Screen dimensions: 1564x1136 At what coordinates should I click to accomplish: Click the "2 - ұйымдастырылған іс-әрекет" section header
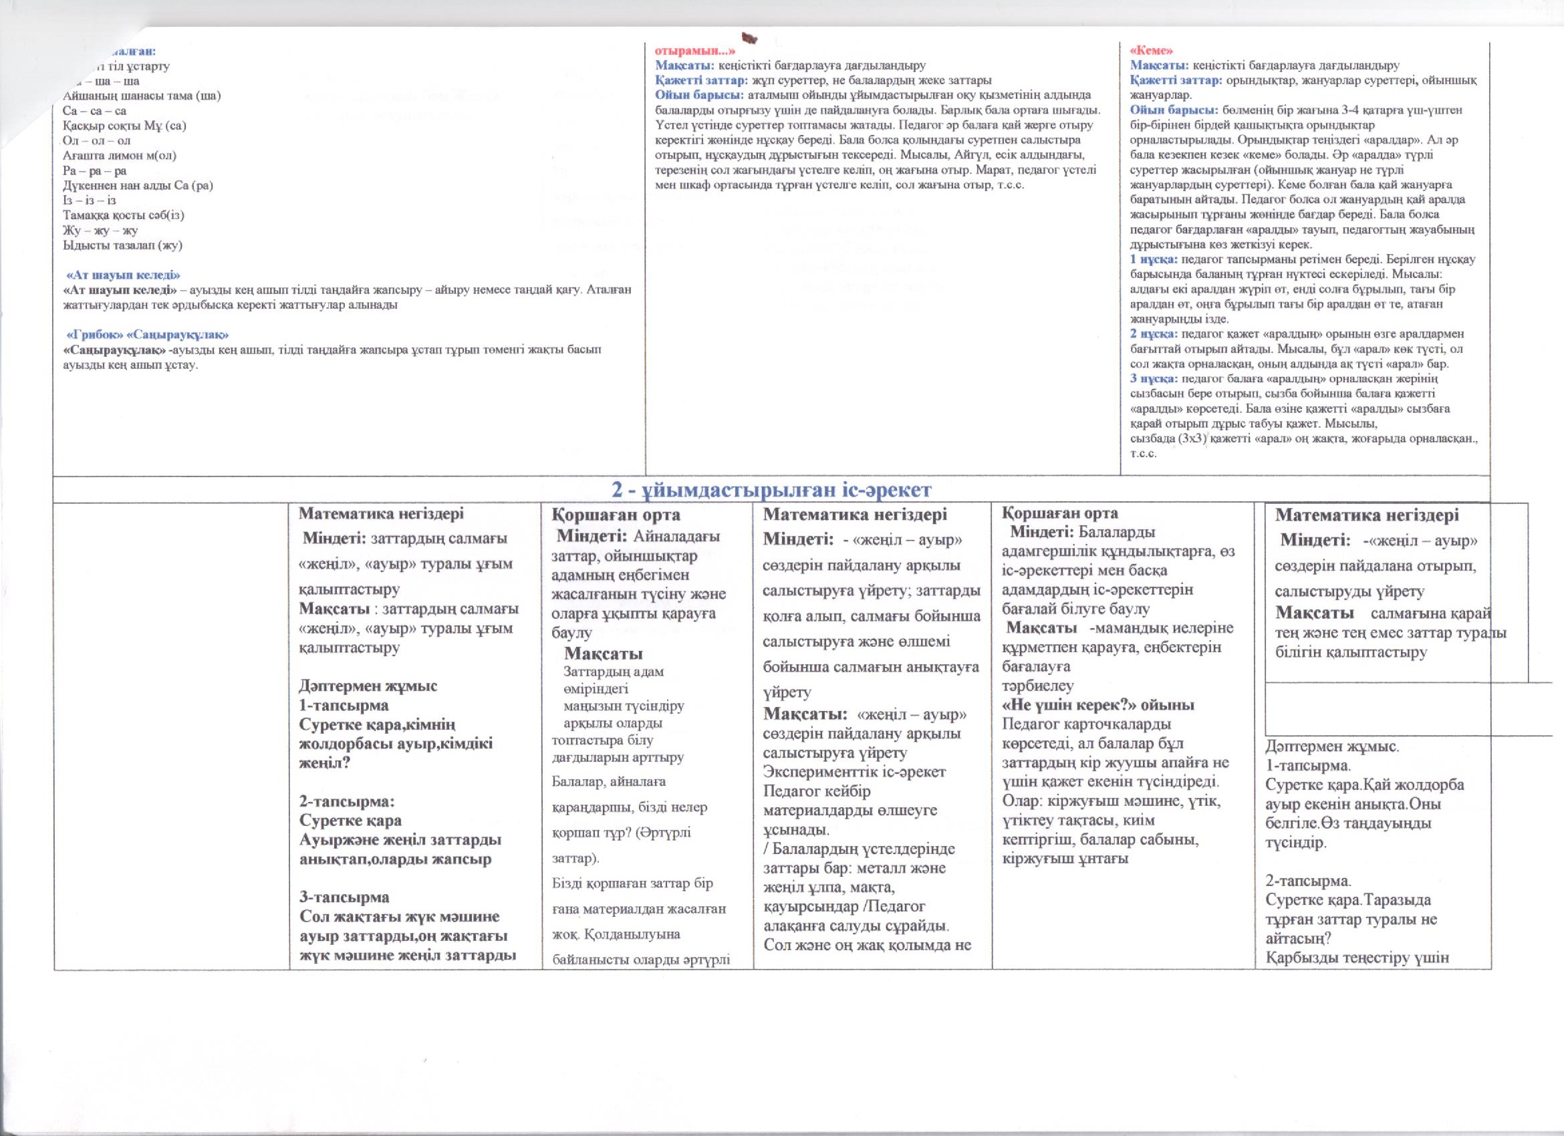tap(772, 489)
